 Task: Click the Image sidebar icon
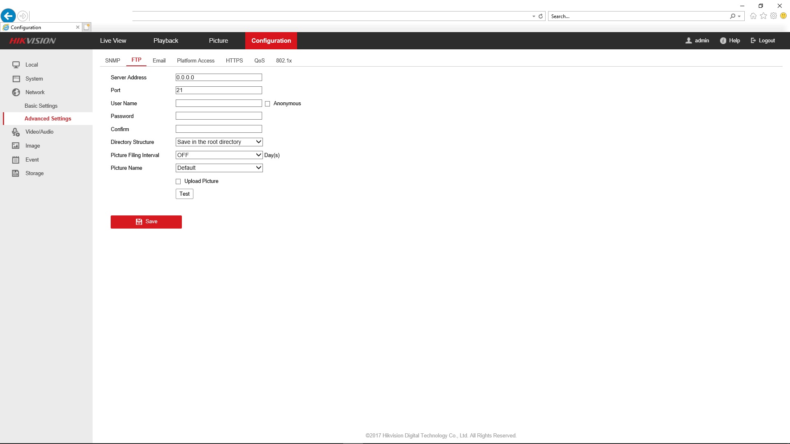click(x=16, y=146)
